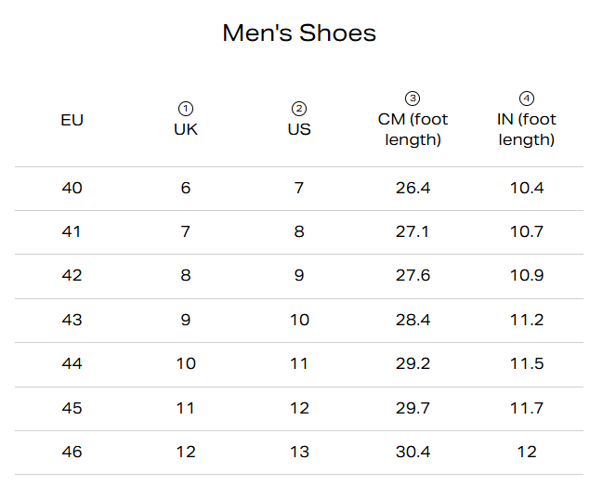The height and width of the screenshot is (486, 616).
Task: Select EU size 40 cell
Action: (72, 188)
